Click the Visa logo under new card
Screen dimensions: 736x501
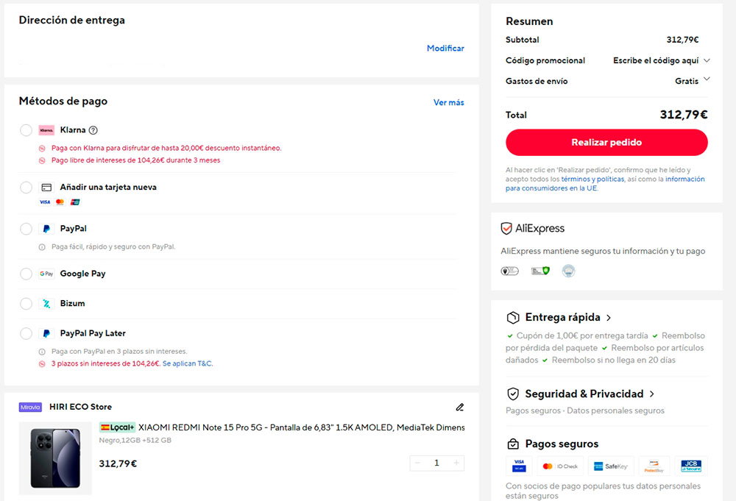coord(45,202)
